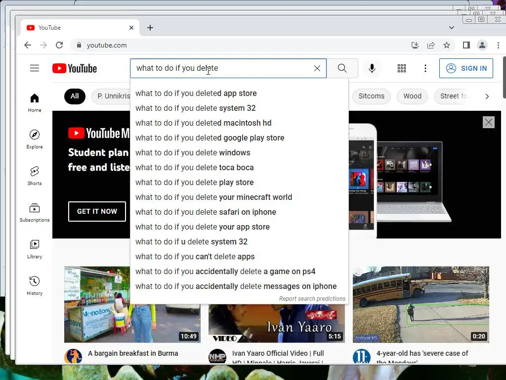Screen dimensions: 506x380
Task: Open the Ivan Yaaro channel avatar
Action: pos(217,356)
